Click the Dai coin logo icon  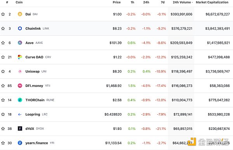[20, 14]
